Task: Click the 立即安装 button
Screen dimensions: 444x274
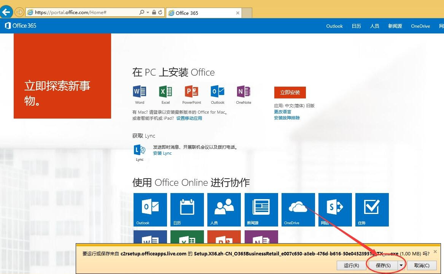Action: [x=290, y=92]
